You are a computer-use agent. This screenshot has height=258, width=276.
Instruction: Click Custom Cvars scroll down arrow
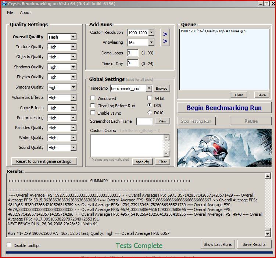tap(166, 154)
